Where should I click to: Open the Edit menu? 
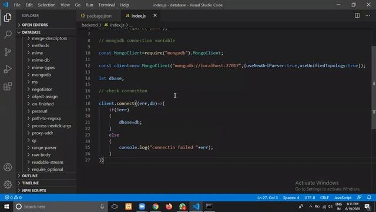[29, 5]
